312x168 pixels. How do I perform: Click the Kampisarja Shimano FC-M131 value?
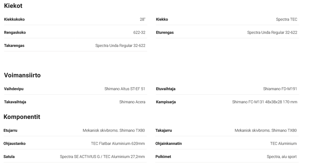click(x=265, y=102)
